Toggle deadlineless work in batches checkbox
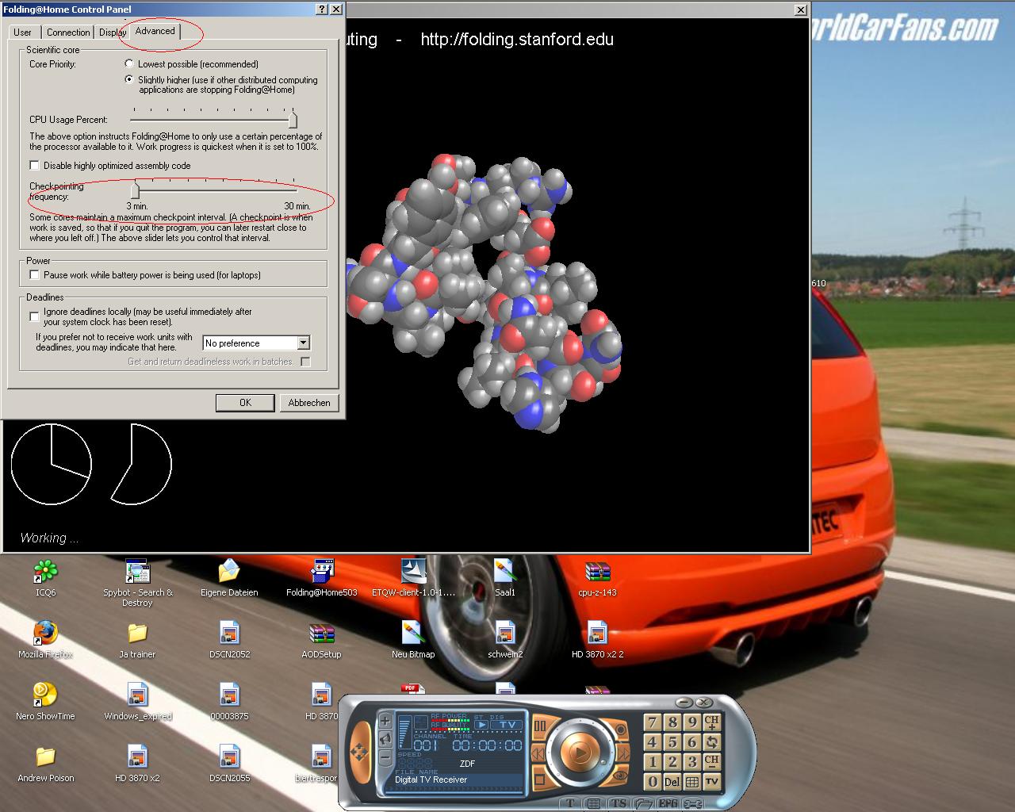Screen dimensions: 1015x812 click(305, 362)
